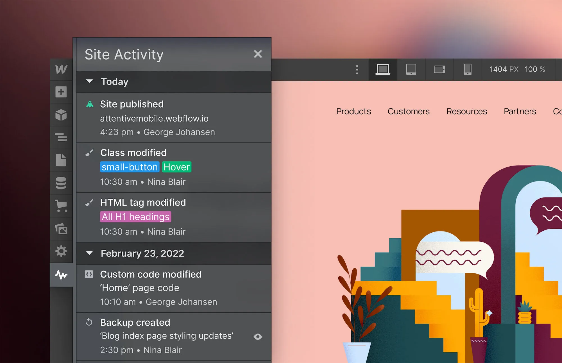Open the Add Elements panel
562x363 pixels.
click(x=61, y=92)
